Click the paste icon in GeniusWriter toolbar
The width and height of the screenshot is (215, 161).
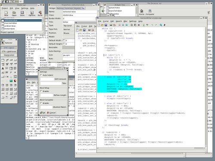135,25
